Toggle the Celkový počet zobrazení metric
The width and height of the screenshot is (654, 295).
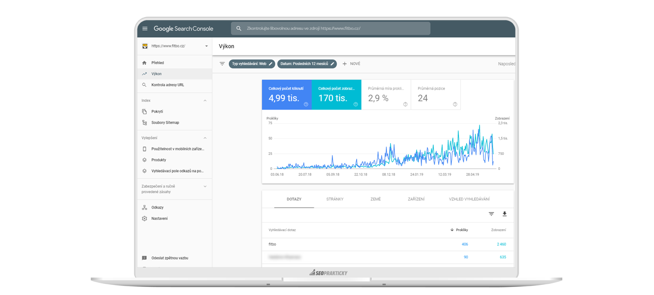(337, 94)
